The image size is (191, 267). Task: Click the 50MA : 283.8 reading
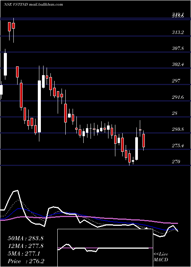[26, 238]
